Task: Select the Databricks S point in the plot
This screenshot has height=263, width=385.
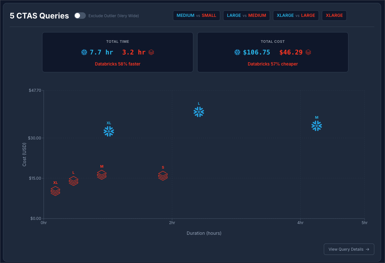Action: tap(163, 176)
